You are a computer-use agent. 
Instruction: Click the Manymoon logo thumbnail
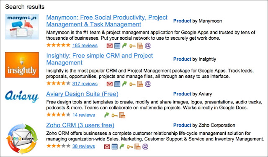[22, 27]
